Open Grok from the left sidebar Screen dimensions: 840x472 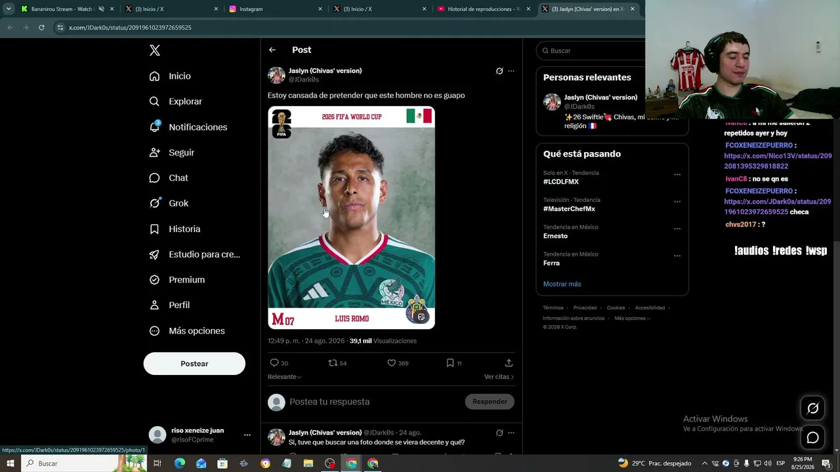pos(169,203)
